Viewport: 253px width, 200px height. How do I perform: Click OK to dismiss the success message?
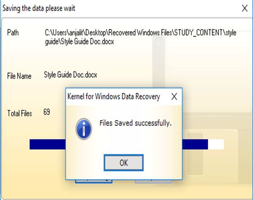(x=123, y=163)
